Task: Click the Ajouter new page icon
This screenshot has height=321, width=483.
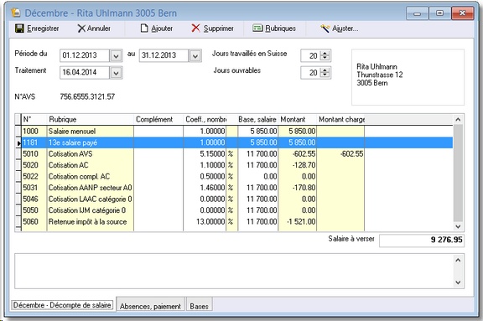Action: 144,28
